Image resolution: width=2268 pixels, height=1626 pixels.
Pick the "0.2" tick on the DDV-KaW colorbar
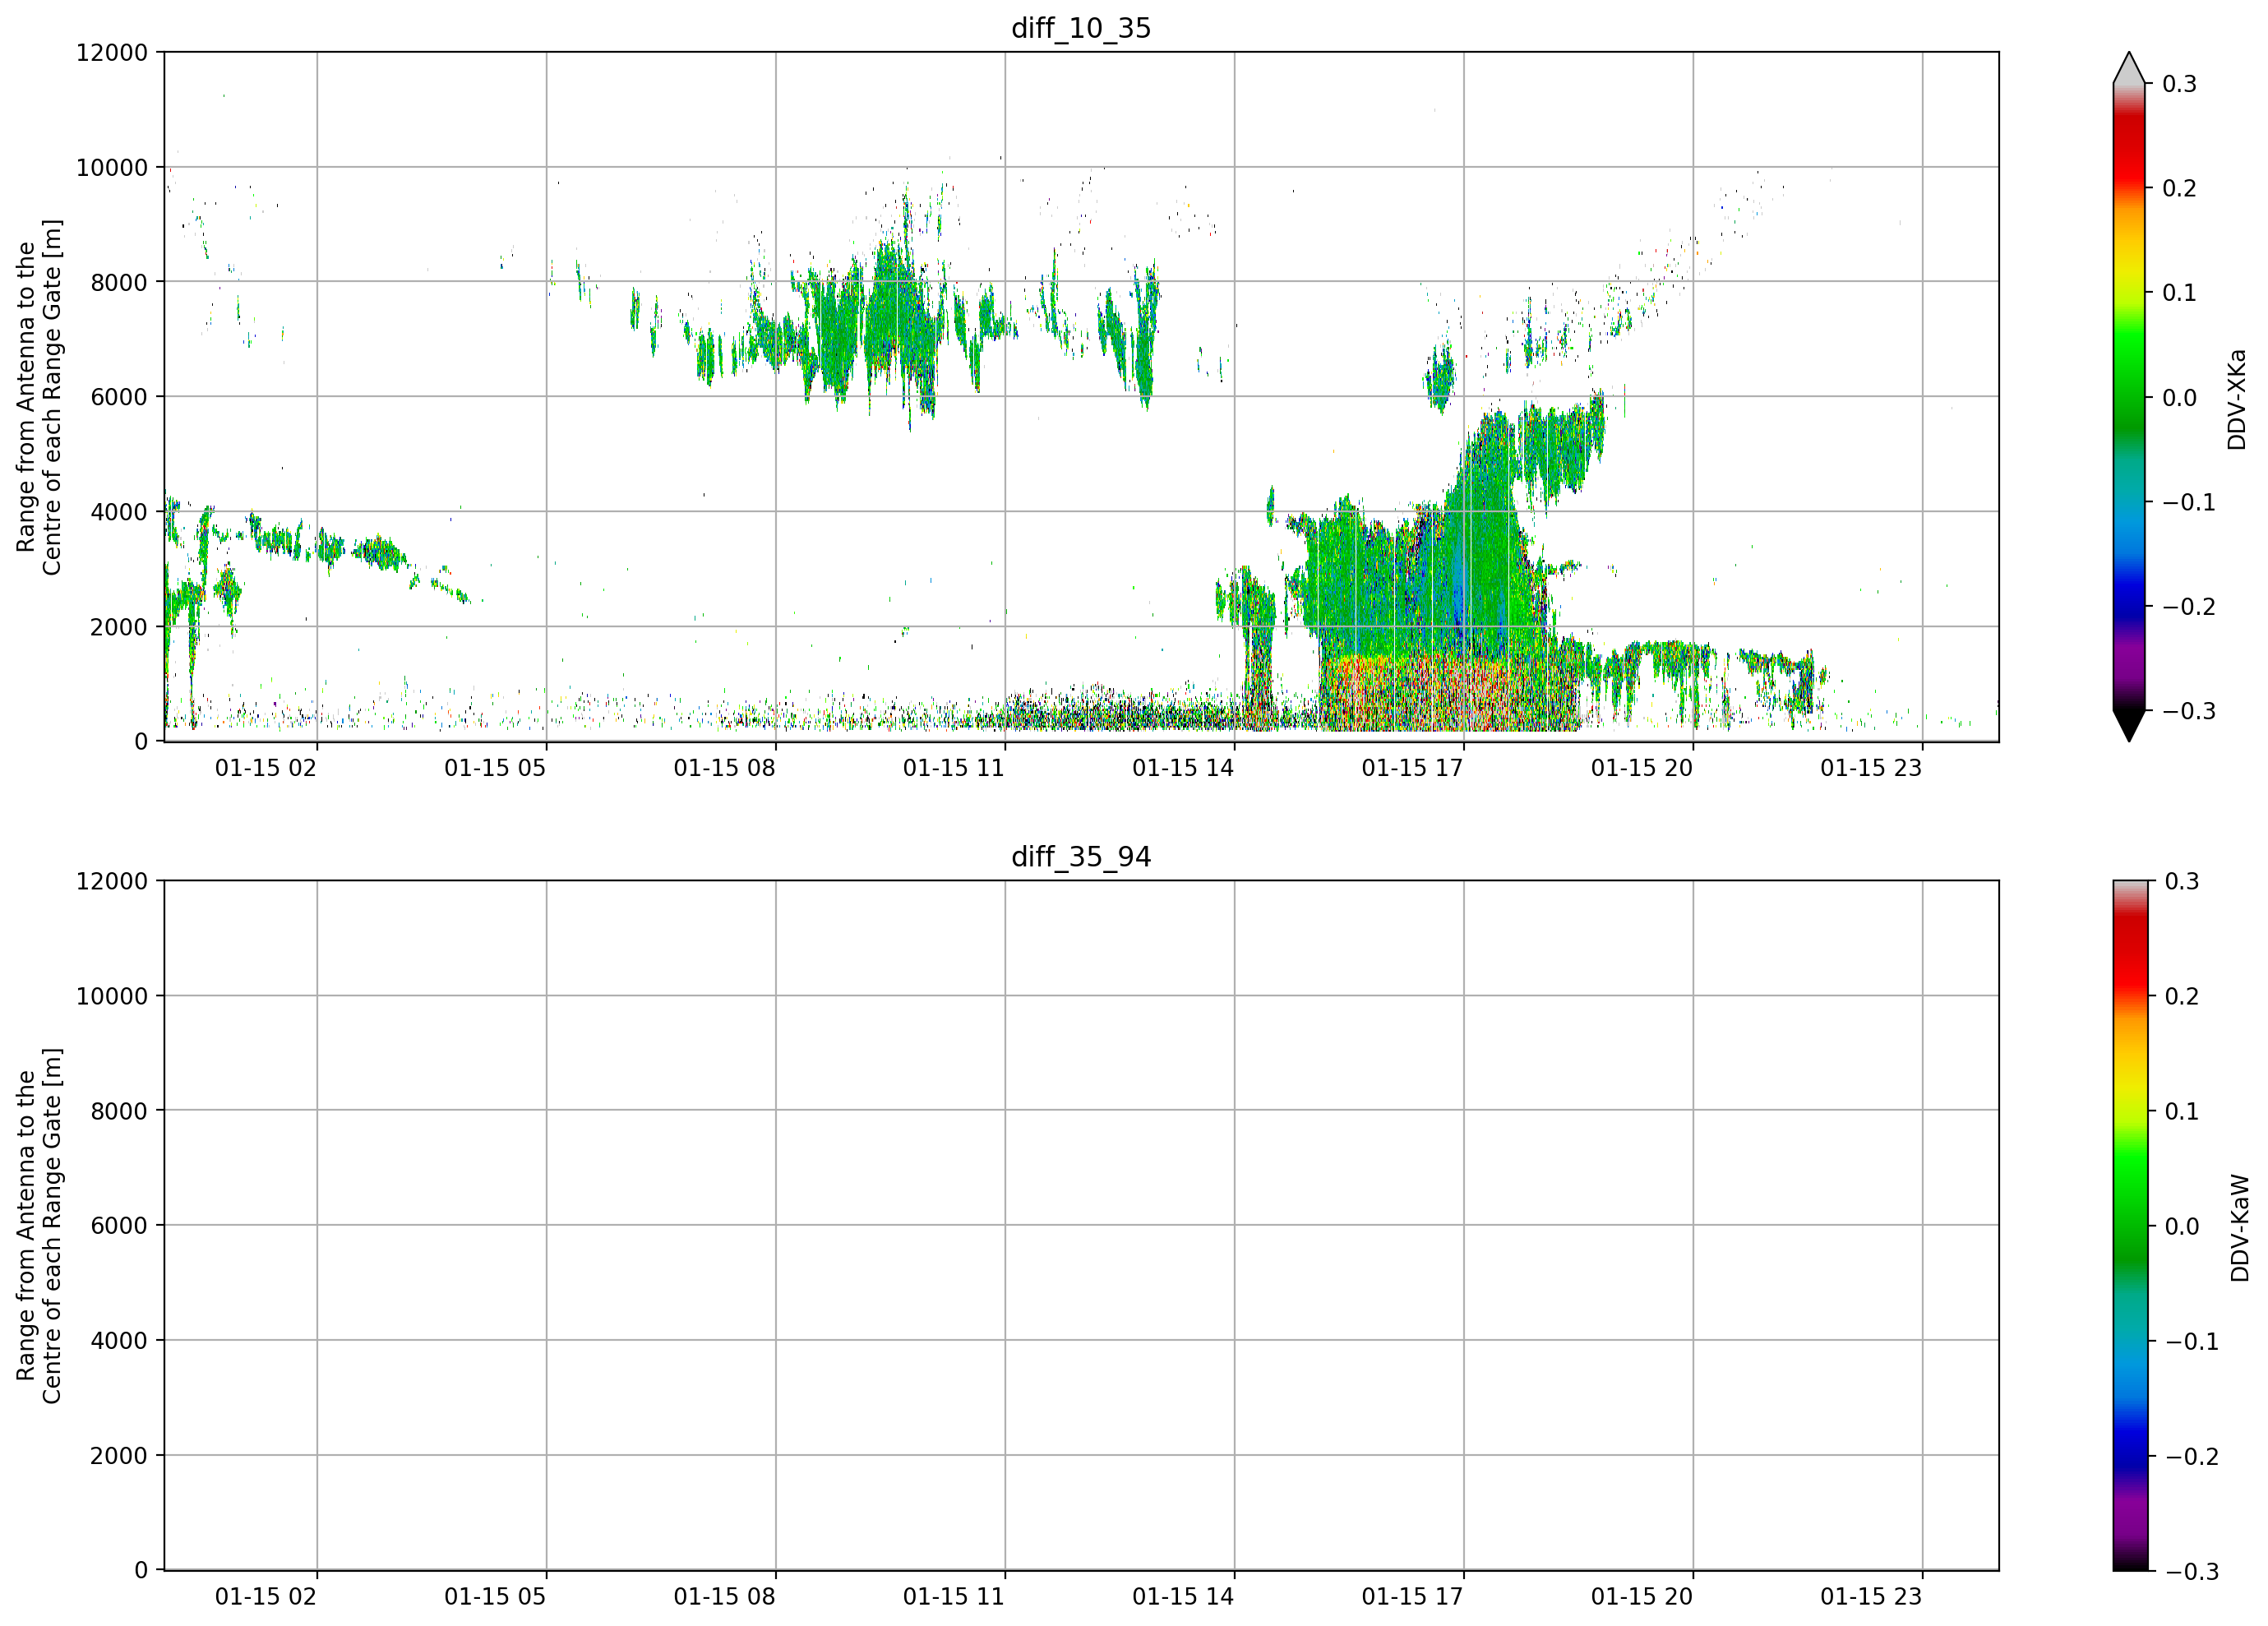[x=2182, y=997]
